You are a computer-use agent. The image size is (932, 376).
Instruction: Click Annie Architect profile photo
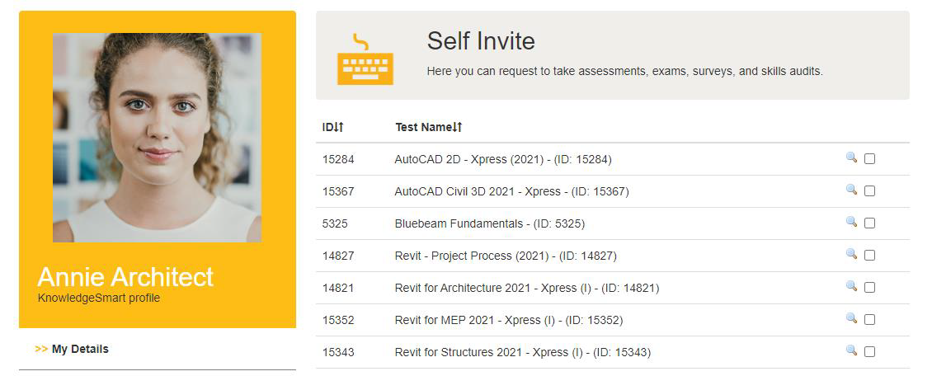tap(157, 137)
